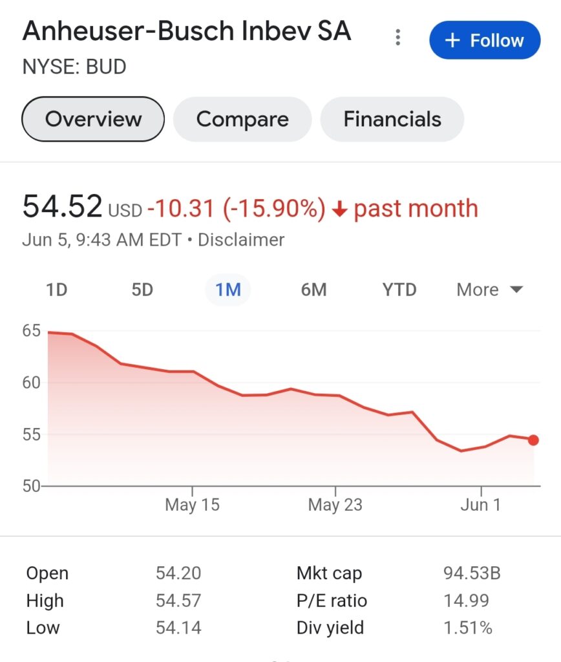The image size is (561, 662).
Task: Click the May 15 marker on chart axis
Action: pyautogui.click(x=192, y=504)
